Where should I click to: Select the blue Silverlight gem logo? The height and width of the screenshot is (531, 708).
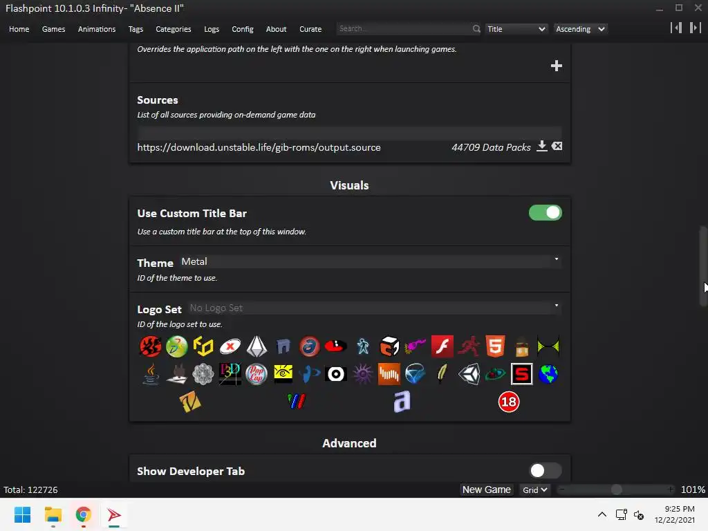tap(416, 374)
